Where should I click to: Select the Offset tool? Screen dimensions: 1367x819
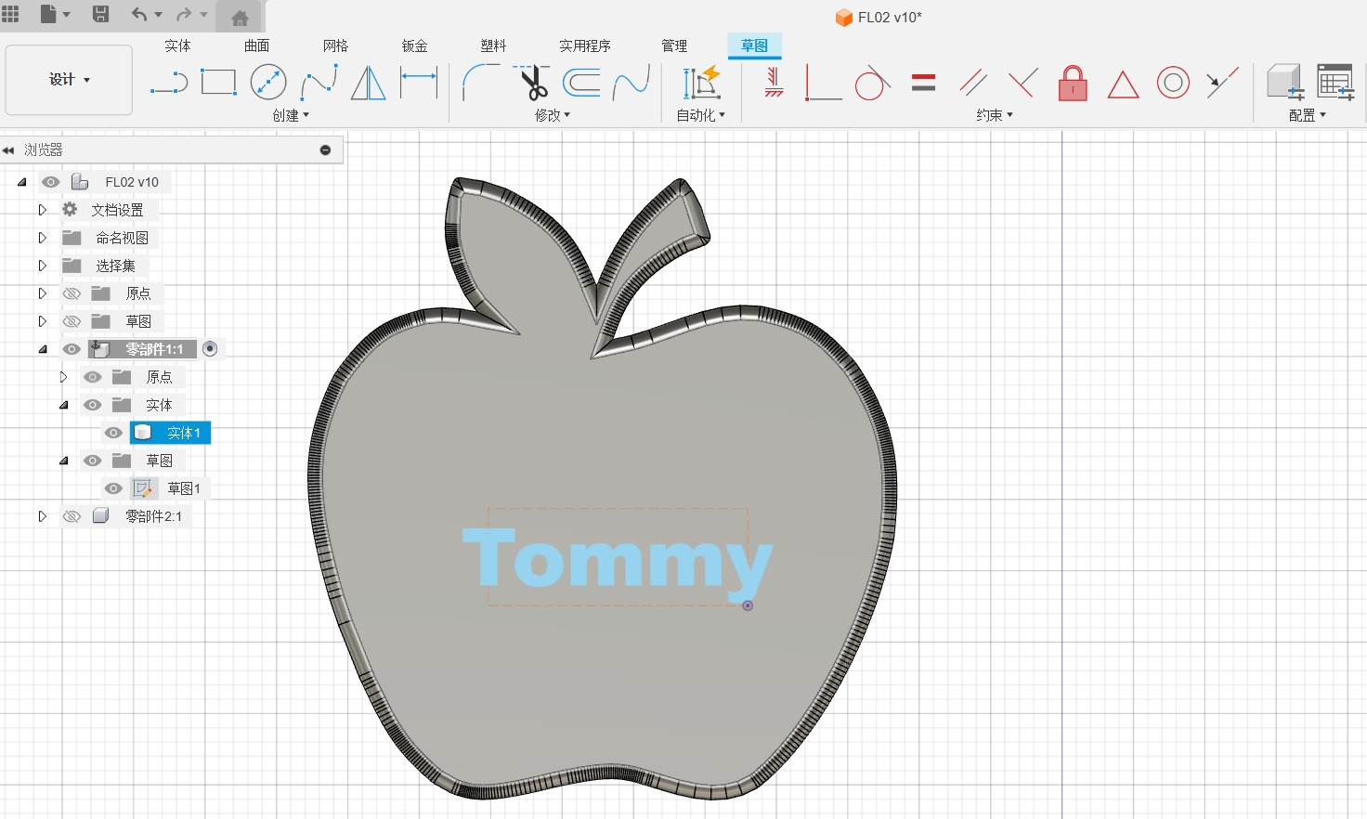pos(581,83)
